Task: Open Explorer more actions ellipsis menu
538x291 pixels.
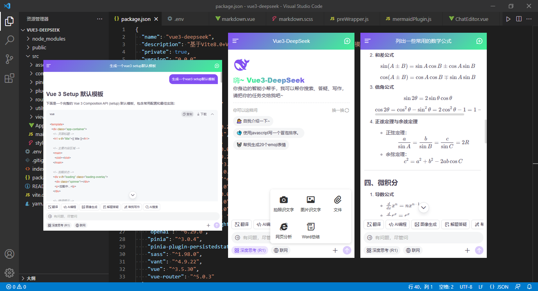Action: point(100,19)
